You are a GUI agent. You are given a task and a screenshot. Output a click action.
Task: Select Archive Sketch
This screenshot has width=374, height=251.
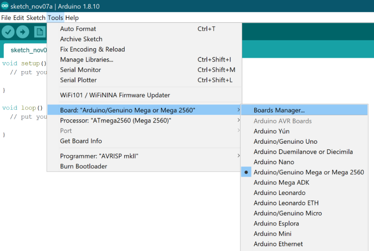tap(144, 39)
